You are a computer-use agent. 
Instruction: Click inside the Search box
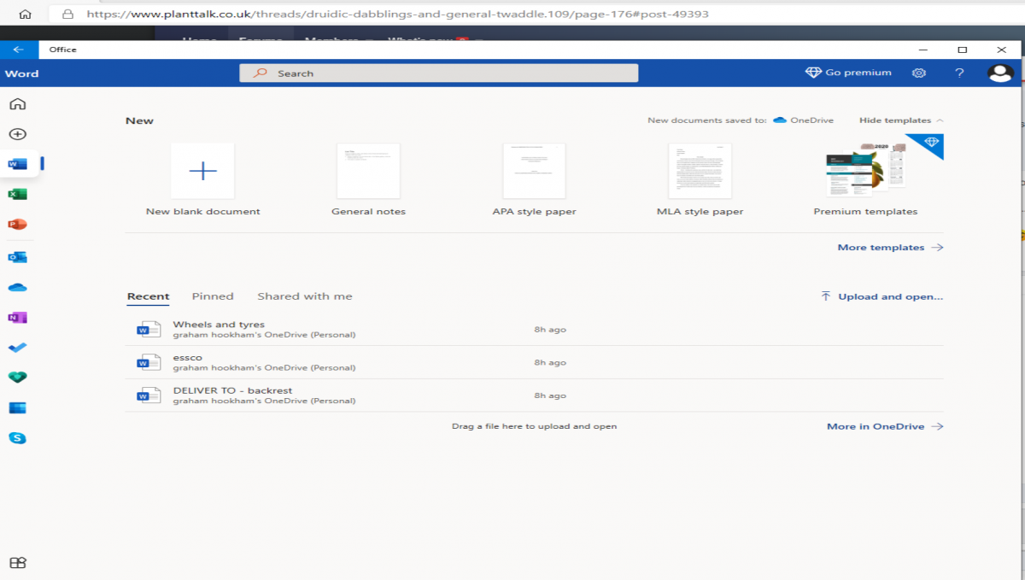439,73
